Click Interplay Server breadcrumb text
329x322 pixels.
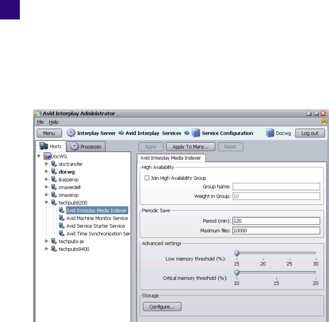point(96,133)
